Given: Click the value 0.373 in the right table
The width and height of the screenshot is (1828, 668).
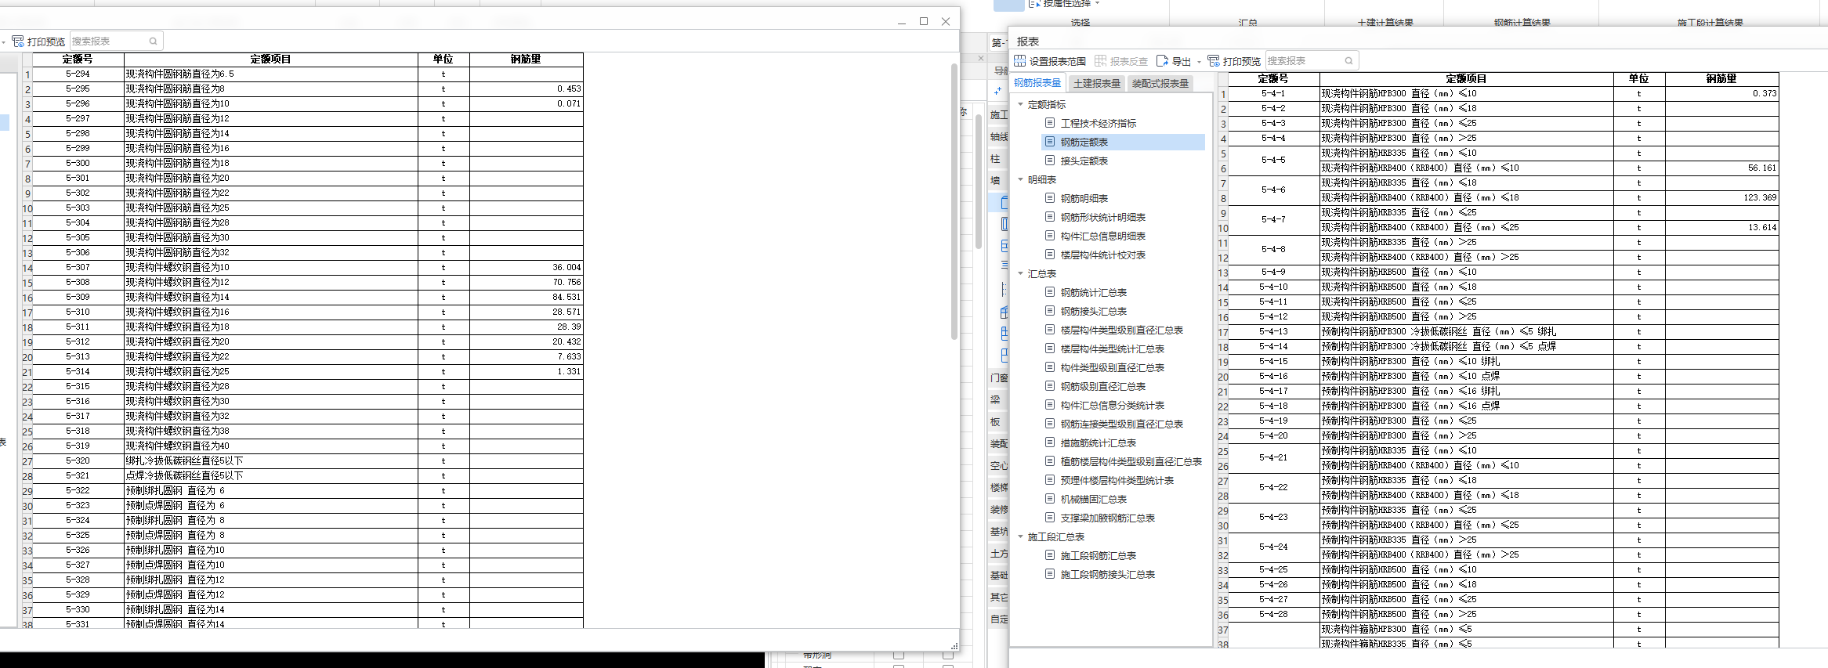Looking at the screenshot, I should 1765,94.
